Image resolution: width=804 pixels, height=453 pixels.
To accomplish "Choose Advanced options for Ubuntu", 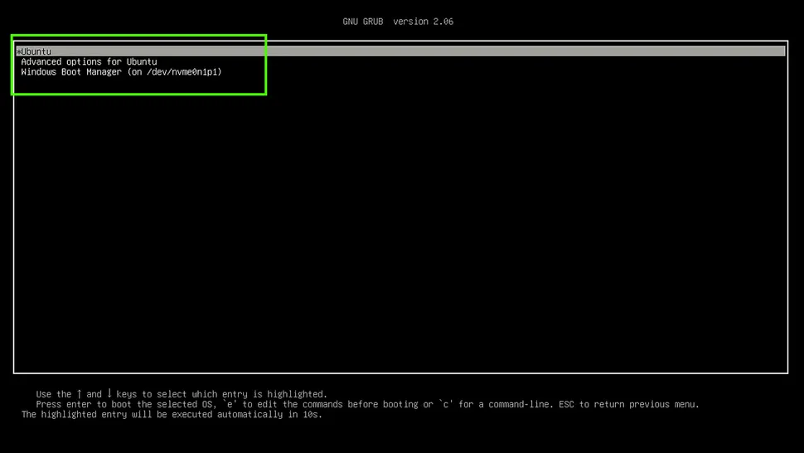I will pyautogui.click(x=89, y=61).
